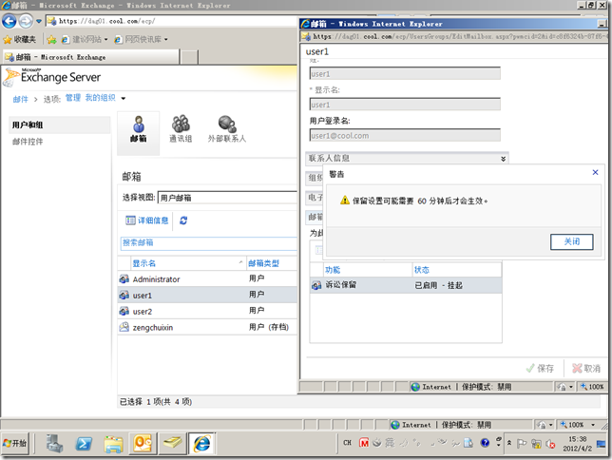Image resolution: width=612 pixels, height=460 pixels.
Task: Open the 通讯组 distribution groups icon
Action: [180, 128]
